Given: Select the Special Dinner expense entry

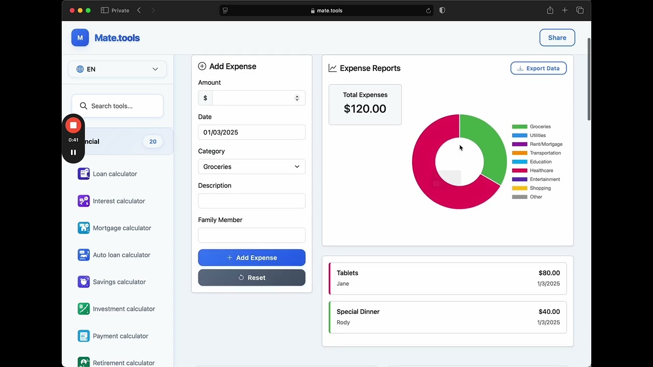Looking at the screenshot, I should (x=447, y=317).
